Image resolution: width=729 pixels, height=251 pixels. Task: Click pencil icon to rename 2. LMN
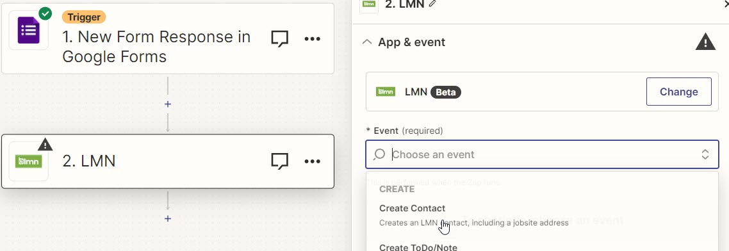click(433, 4)
